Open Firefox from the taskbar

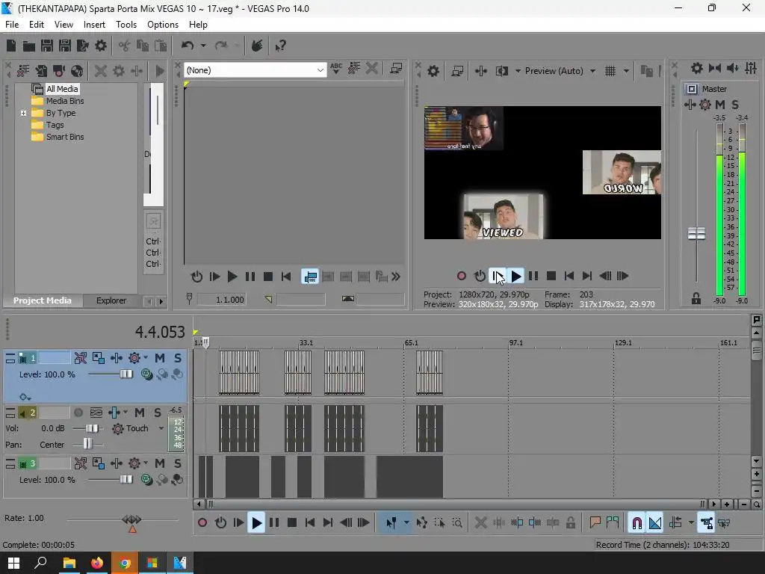pyautogui.click(x=97, y=564)
